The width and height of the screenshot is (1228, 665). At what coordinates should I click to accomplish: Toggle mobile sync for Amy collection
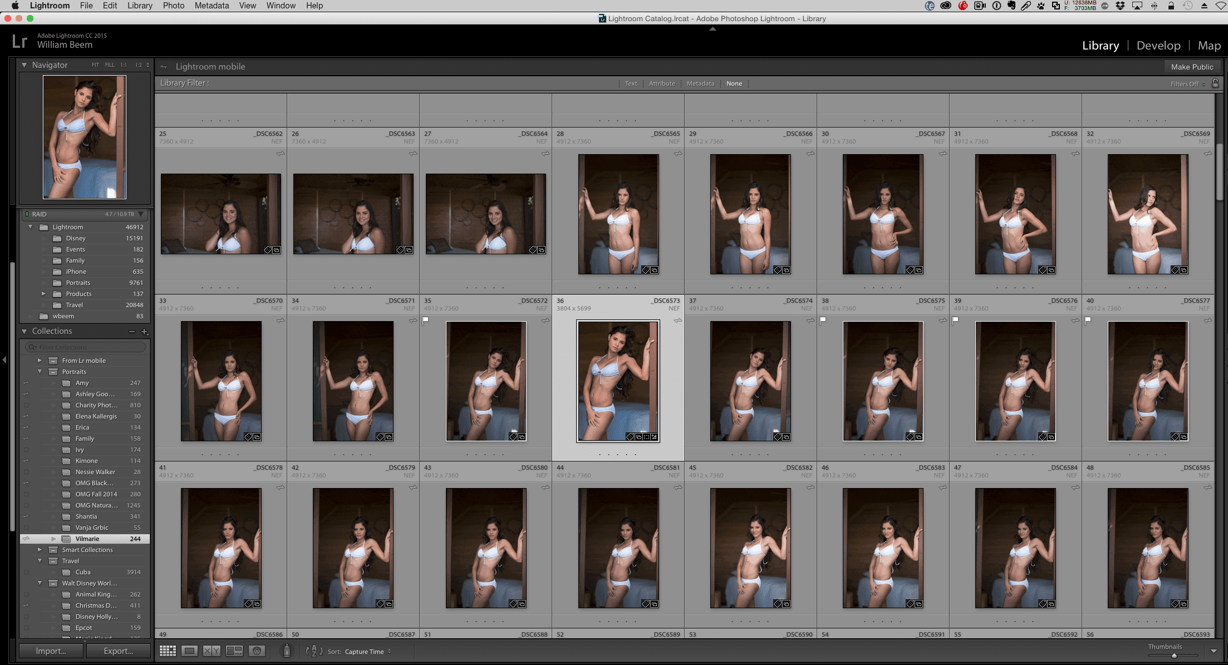point(26,383)
